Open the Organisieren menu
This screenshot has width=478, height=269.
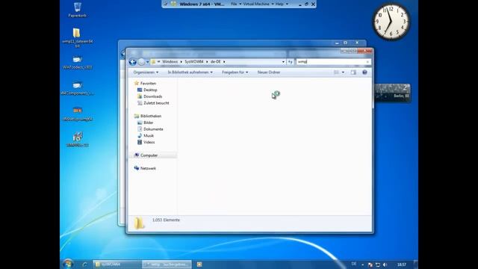146,72
